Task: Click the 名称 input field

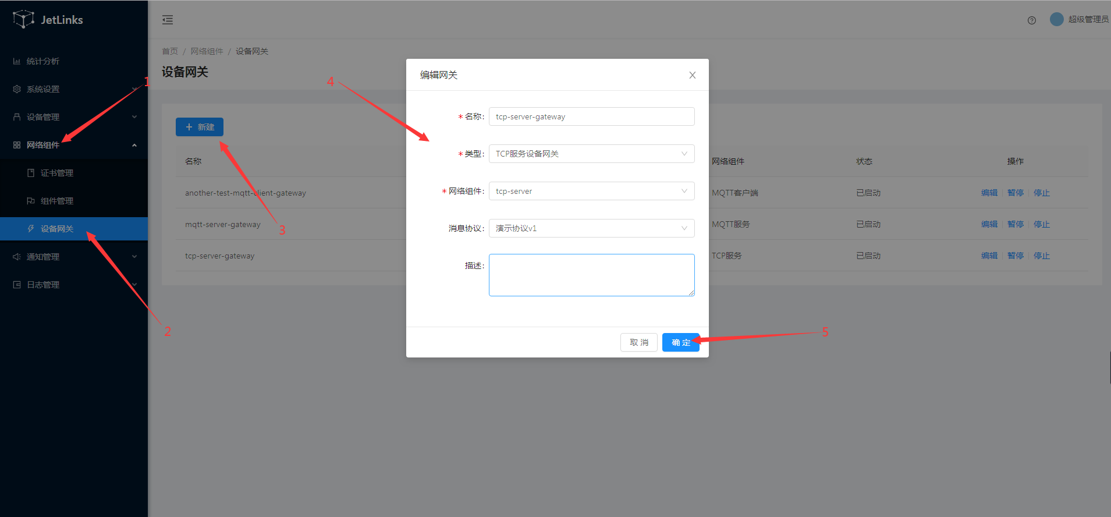Action: [x=591, y=116]
